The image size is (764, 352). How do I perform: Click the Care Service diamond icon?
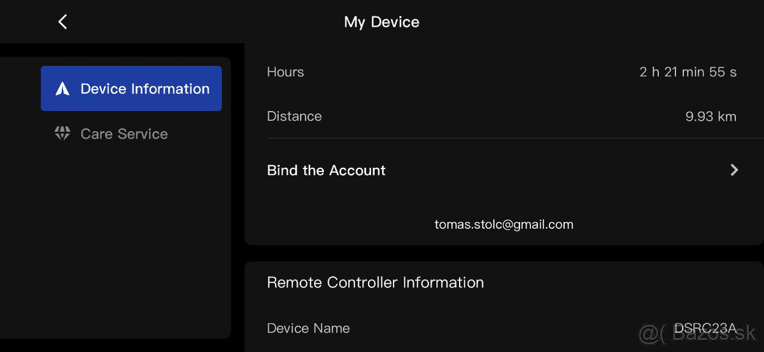coord(62,133)
